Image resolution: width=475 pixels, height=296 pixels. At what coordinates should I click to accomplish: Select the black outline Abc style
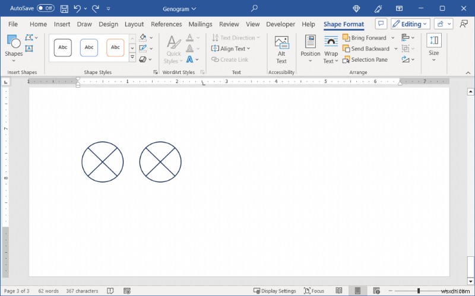click(63, 47)
